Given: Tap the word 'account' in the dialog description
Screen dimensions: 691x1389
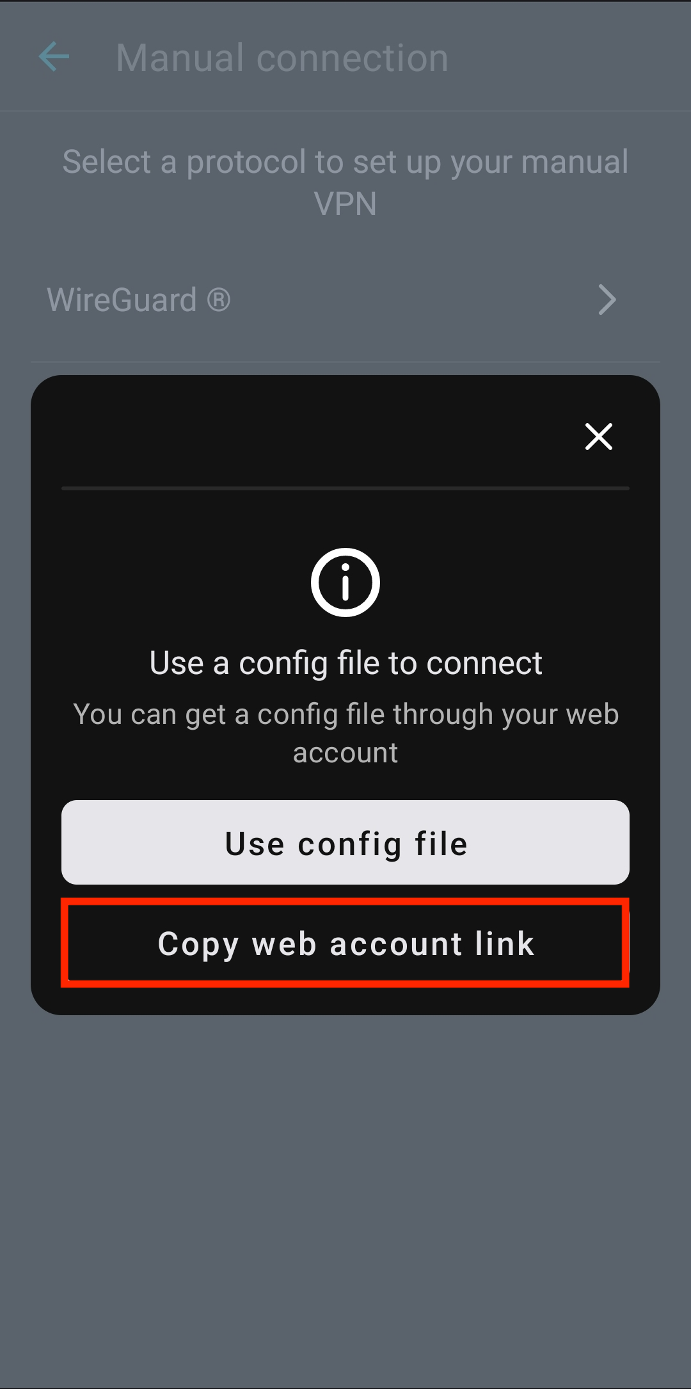Looking at the screenshot, I should [345, 753].
